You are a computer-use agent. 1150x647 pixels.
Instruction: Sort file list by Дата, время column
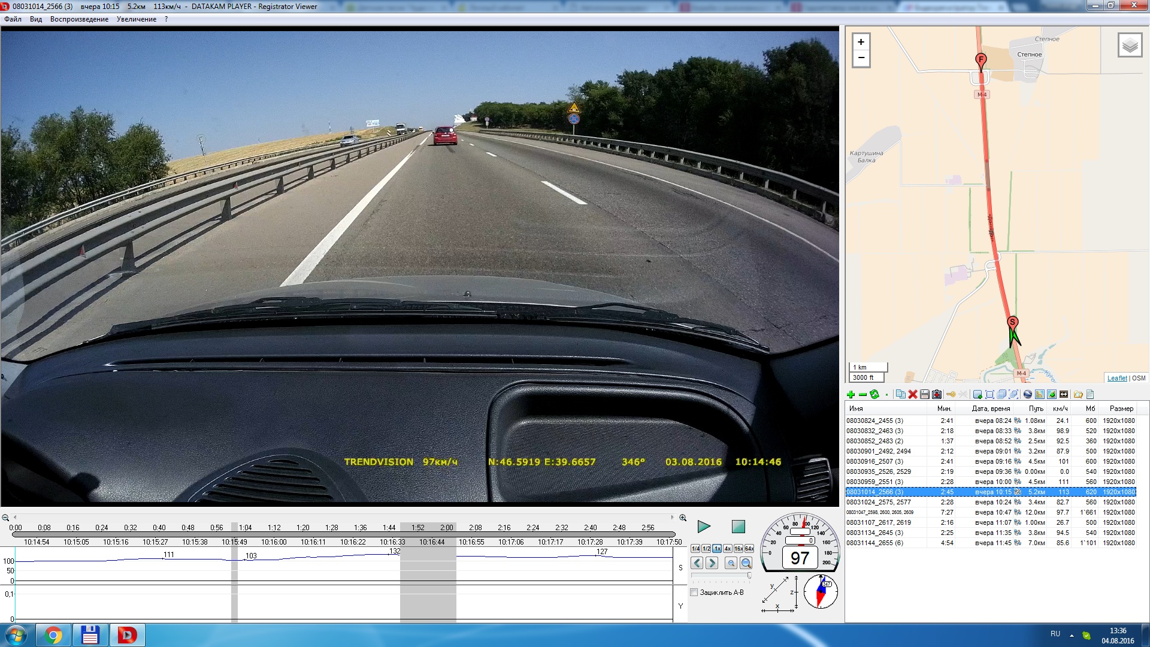point(991,409)
